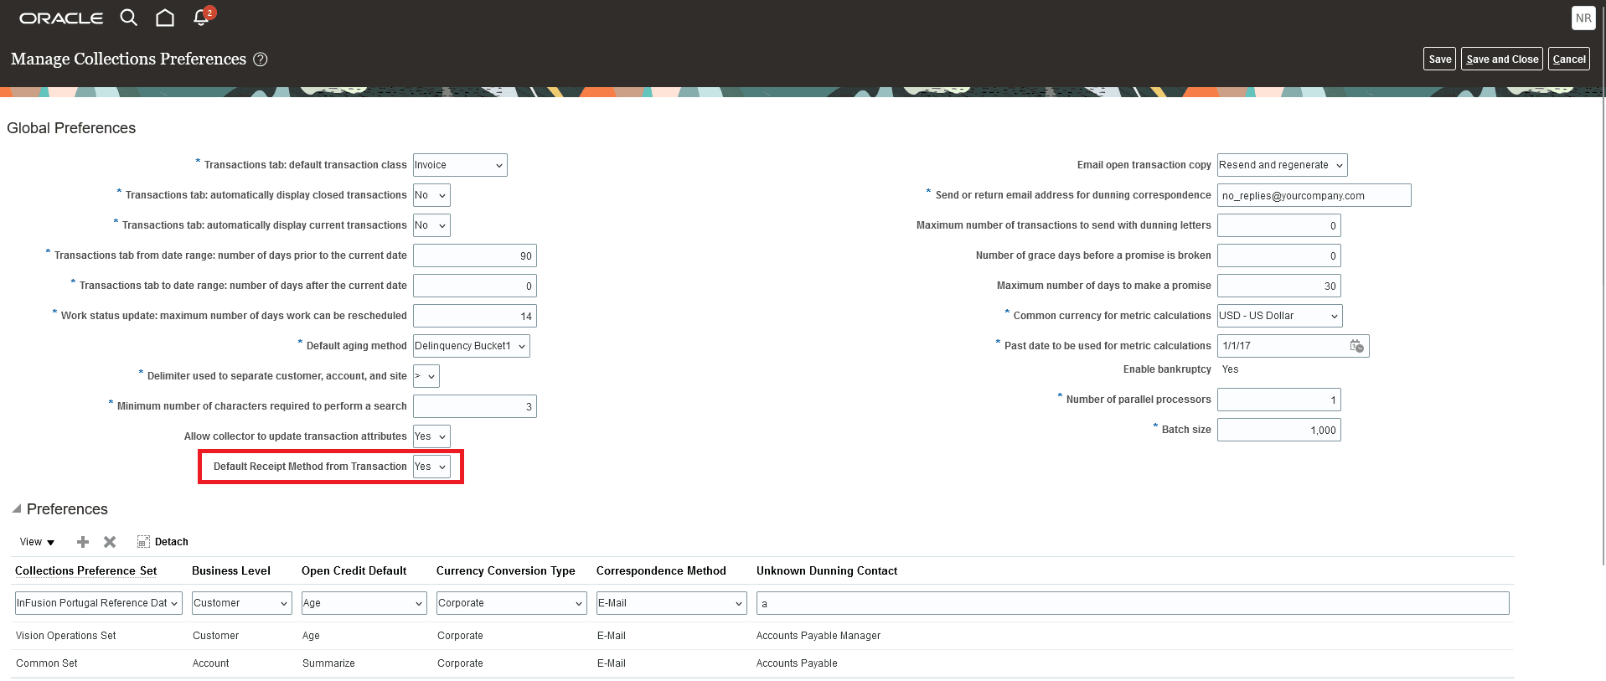The height and width of the screenshot is (681, 1606).
Task: Click the Save button
Action: (x=1439, y=59)
